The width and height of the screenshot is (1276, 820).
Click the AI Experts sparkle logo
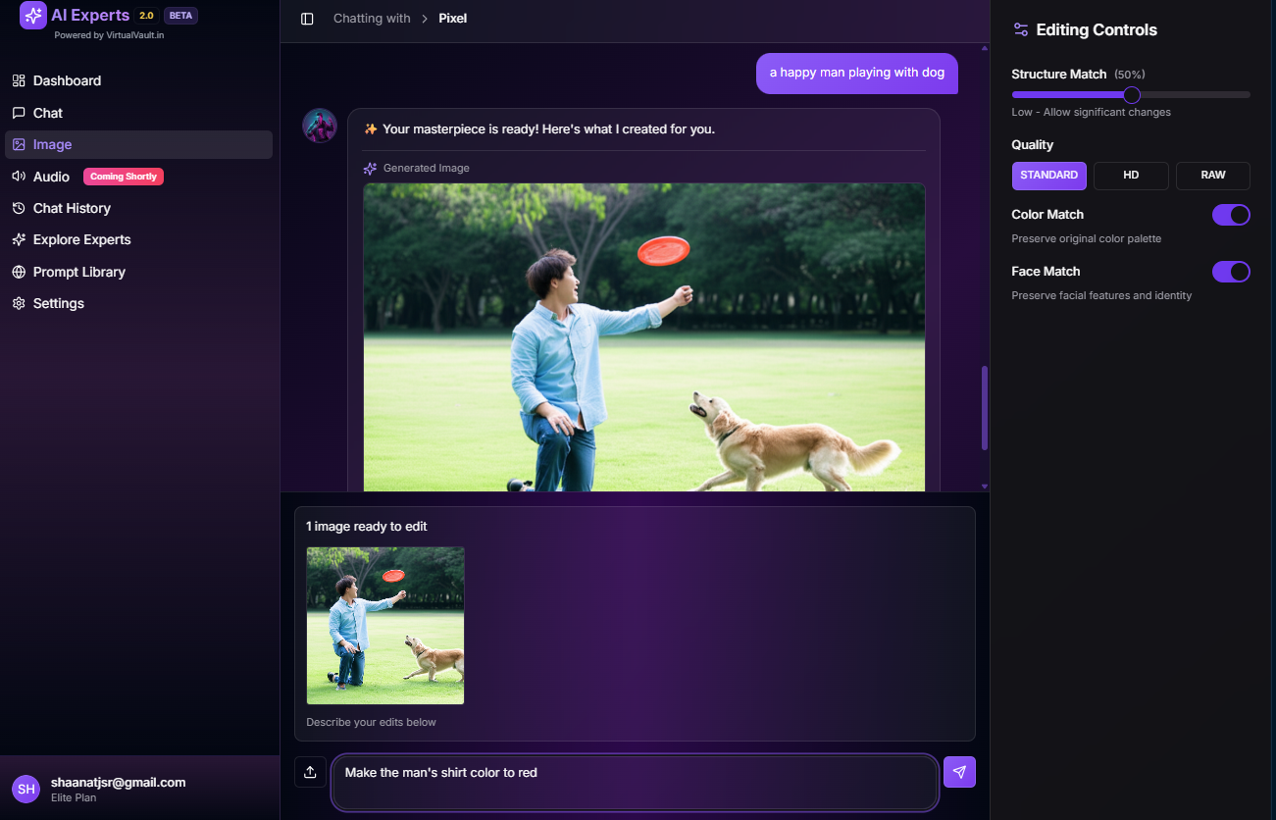tap(33, 16)
